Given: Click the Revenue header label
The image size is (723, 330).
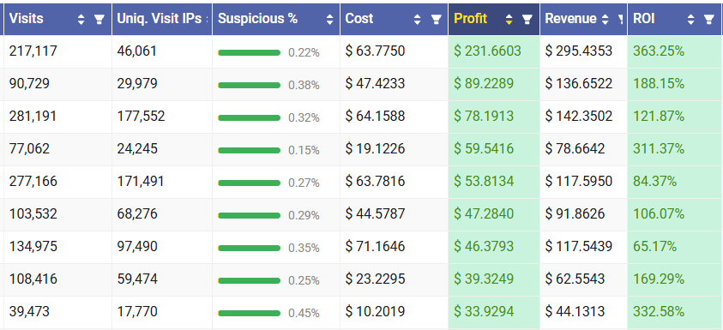Looking at the screenshot, I should pyautogui.click(x=571, y=19).
